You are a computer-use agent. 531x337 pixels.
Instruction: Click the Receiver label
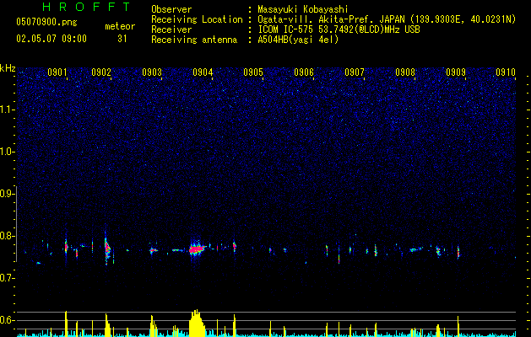(171, 29)
